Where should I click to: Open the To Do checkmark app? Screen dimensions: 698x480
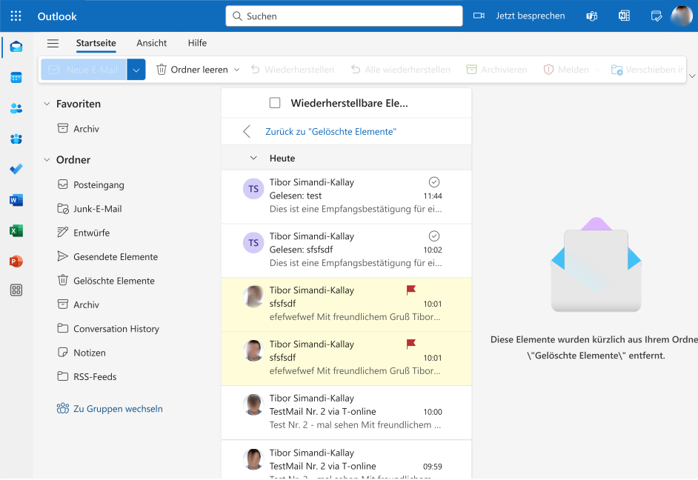16,169
